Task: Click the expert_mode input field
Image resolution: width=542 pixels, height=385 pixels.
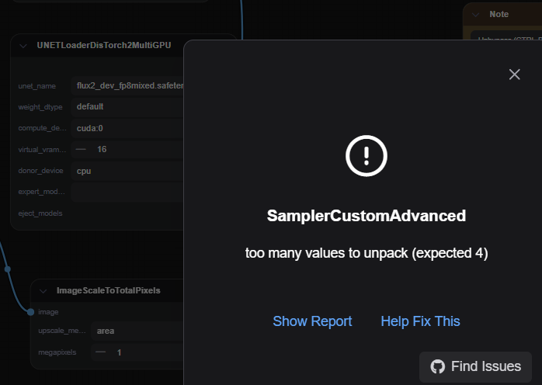Action: coord(127,192)
